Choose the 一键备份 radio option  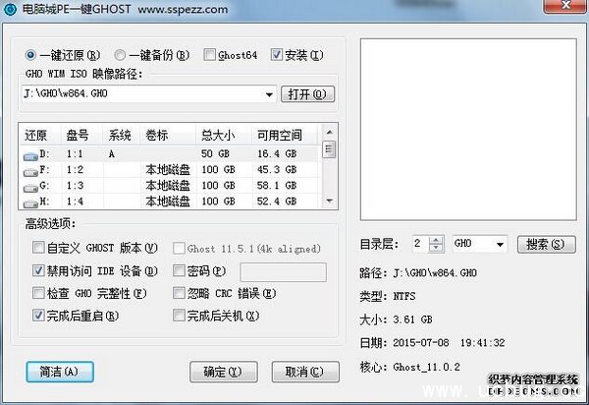tap(121, 55)
